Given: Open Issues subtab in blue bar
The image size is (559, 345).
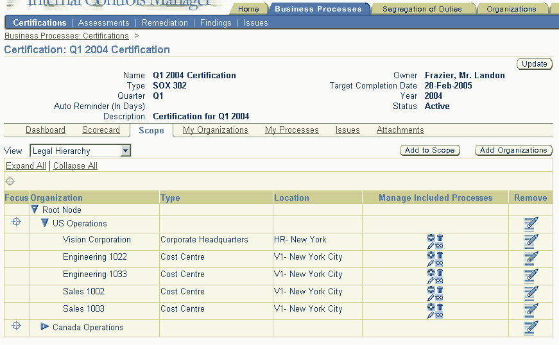Looking at the screenshot, I should click(255, 23).
